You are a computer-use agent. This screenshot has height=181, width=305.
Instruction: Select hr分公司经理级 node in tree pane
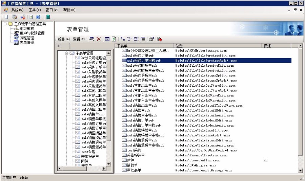(x=94, y=58)
